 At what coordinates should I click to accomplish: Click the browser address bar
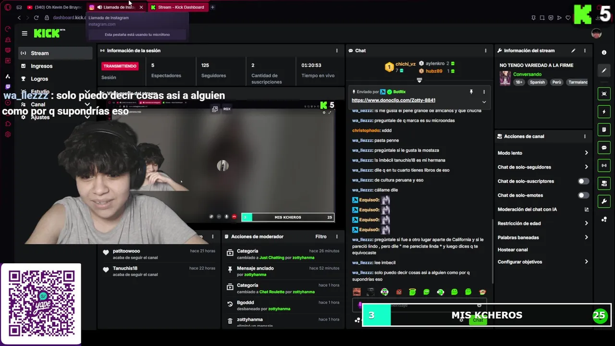click(70, 18)
